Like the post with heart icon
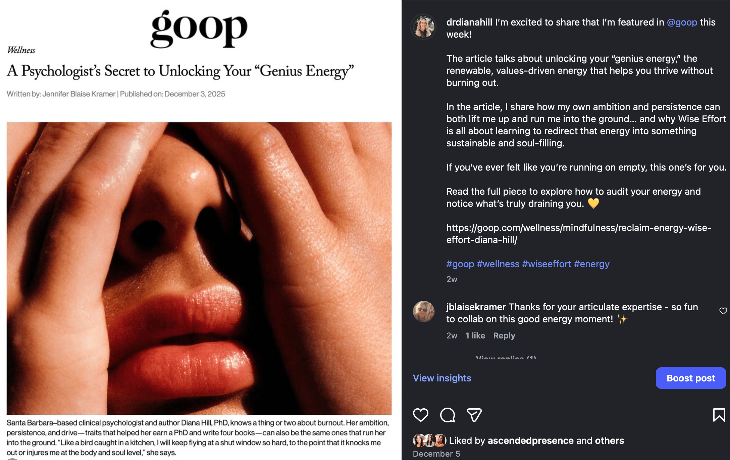Screen dimensions: 730x460 (420, 415)
